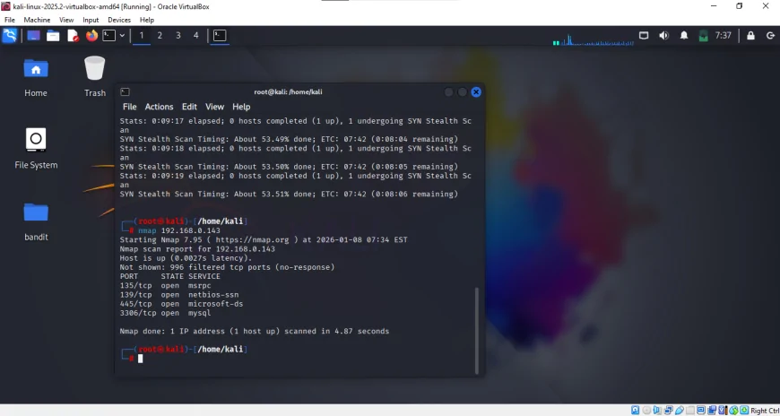This screenshot has width=780, height=416.
Task: Click the text editor panel launcher
Action: (73, 36)
